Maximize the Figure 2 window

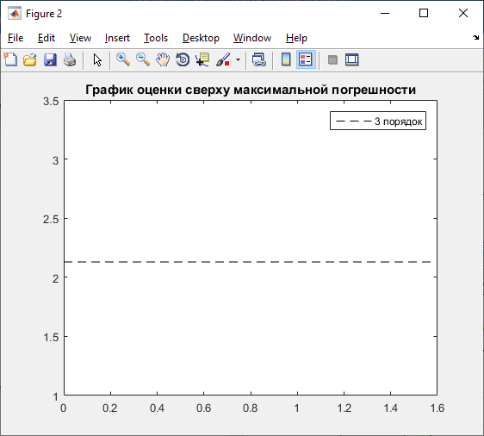[424, 13]
